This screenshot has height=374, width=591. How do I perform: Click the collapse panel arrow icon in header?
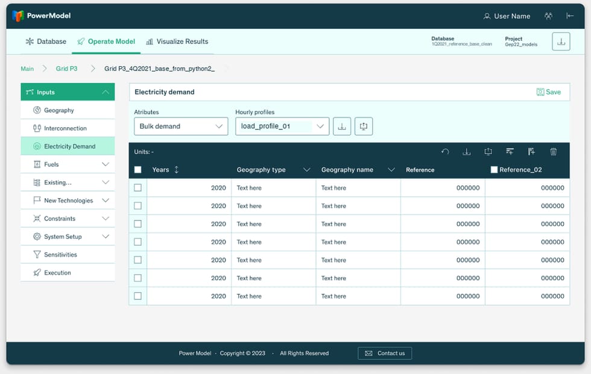coord(570,16)
